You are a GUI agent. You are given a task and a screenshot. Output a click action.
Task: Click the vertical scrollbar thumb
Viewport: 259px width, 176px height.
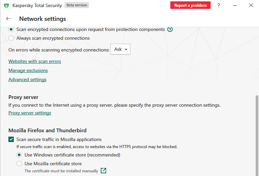point(257,135)
